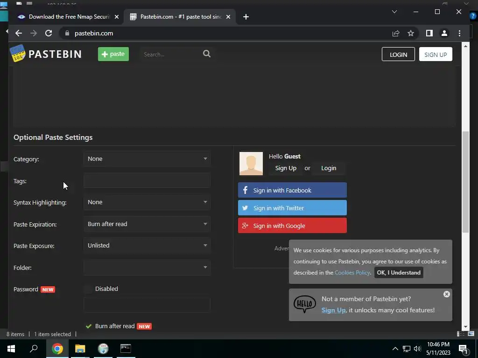Open the Folder dropdown
478x358 pixels.
click(147, 267)
